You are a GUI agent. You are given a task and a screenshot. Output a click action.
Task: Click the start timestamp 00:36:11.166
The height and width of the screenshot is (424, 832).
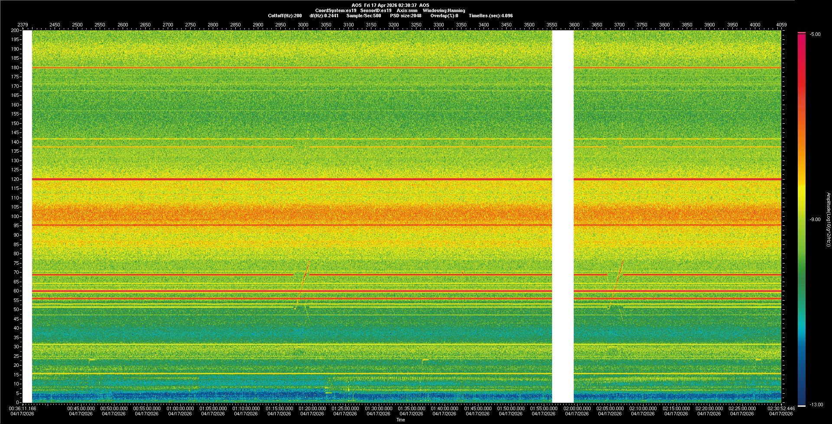[23, 408]
